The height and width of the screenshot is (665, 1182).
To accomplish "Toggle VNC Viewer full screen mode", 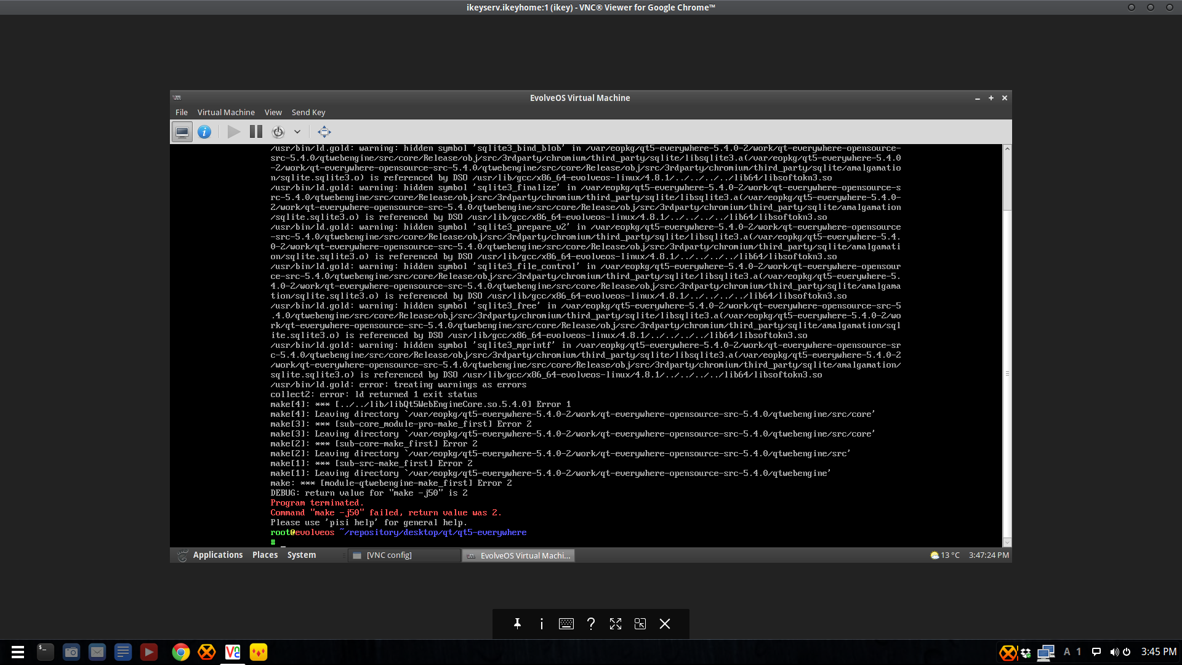I will [x=616, y=624].
